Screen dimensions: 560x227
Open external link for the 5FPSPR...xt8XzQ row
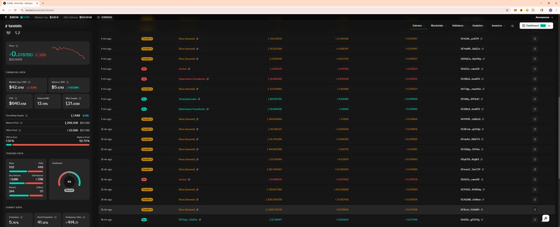point(535,119)
